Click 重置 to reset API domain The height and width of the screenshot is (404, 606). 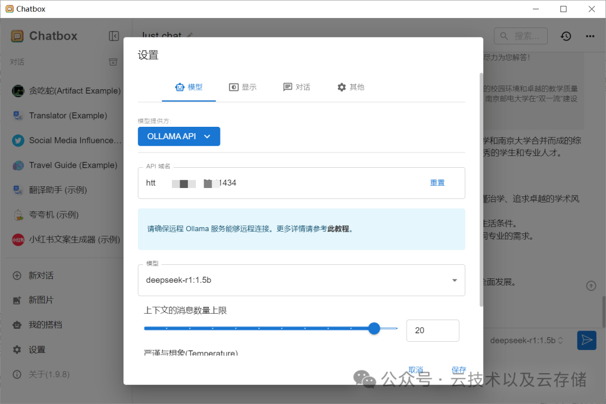[x=438, y=183]
